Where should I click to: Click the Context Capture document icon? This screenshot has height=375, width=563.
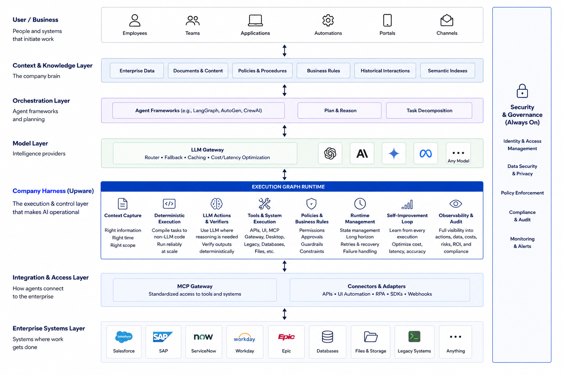point(123,204)
